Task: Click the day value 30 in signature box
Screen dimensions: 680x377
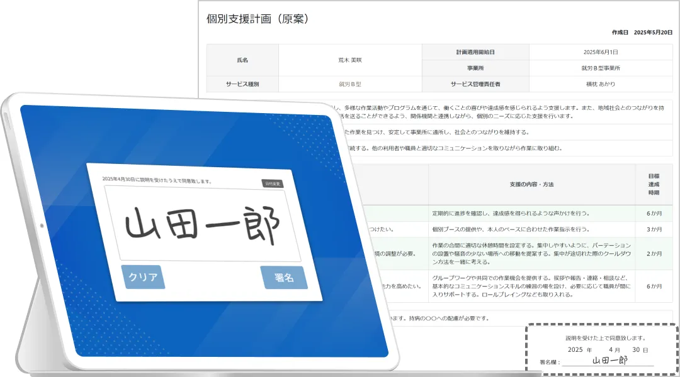Action: click(636, 350)
